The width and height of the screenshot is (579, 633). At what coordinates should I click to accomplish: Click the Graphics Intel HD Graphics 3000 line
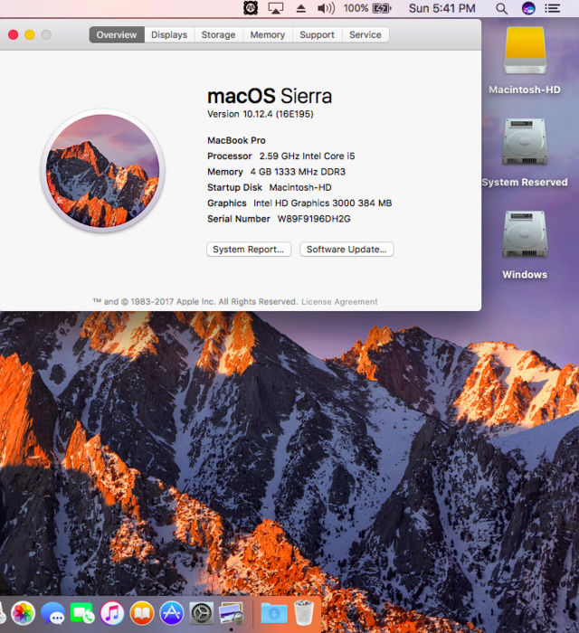click(x=299, y=203)
